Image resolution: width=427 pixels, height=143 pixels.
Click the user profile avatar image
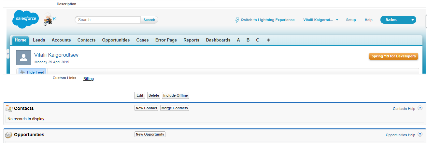click(x=23, y=58)
